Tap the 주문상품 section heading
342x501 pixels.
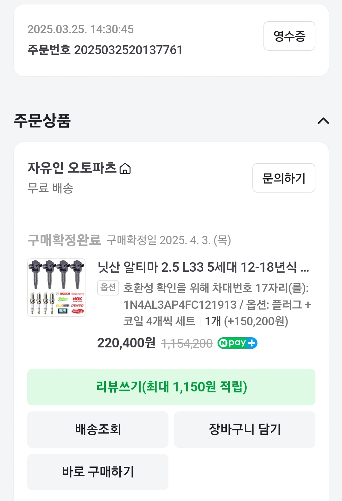tap(42, 121)
